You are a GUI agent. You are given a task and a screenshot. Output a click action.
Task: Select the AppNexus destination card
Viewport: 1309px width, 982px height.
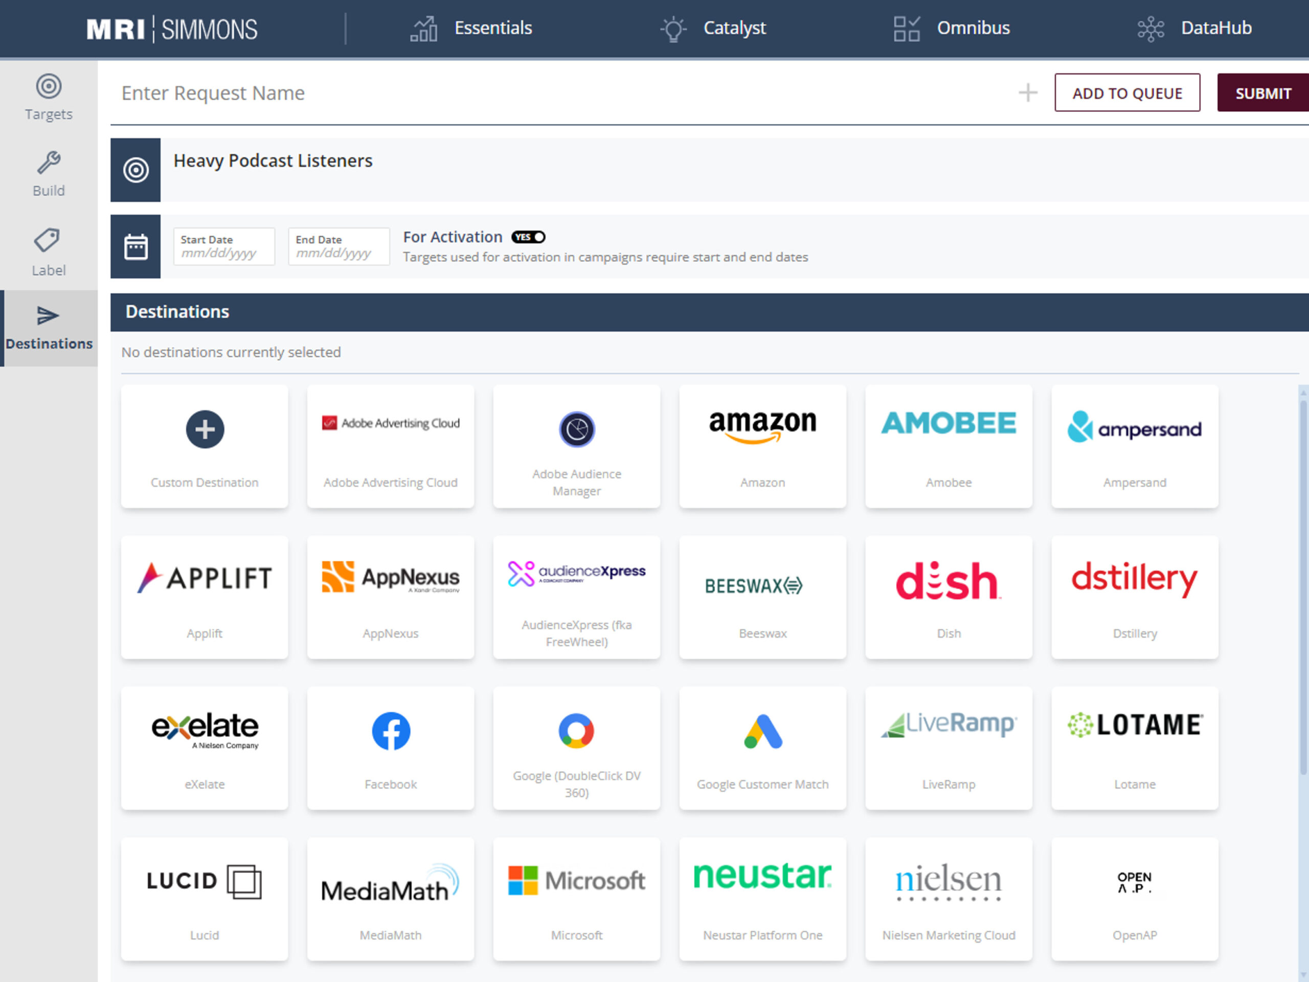391,598
